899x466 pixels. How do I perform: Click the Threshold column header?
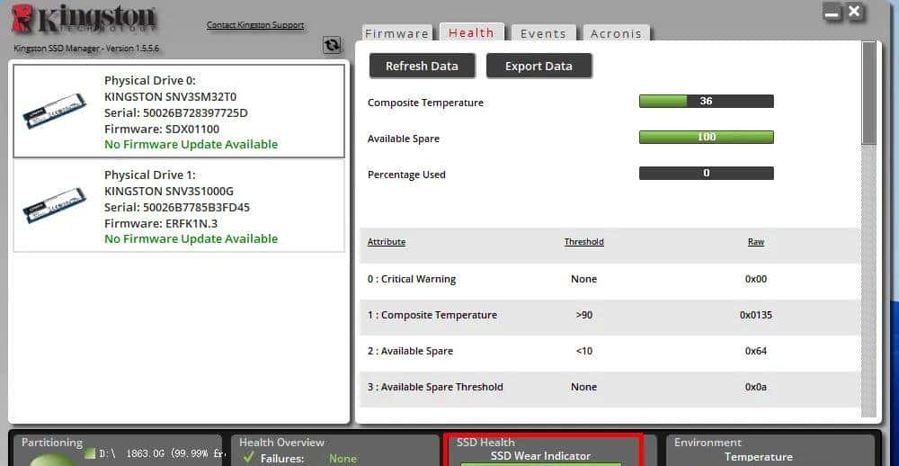(583, 242)
